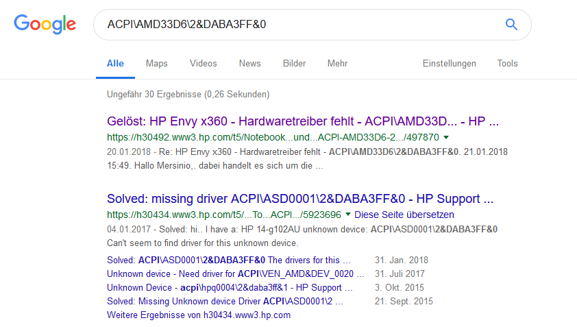Click the date '3. Okt. 2015'
Viewport: 577px width, 327px height.
pyautogui.click(x=400, y=288)
